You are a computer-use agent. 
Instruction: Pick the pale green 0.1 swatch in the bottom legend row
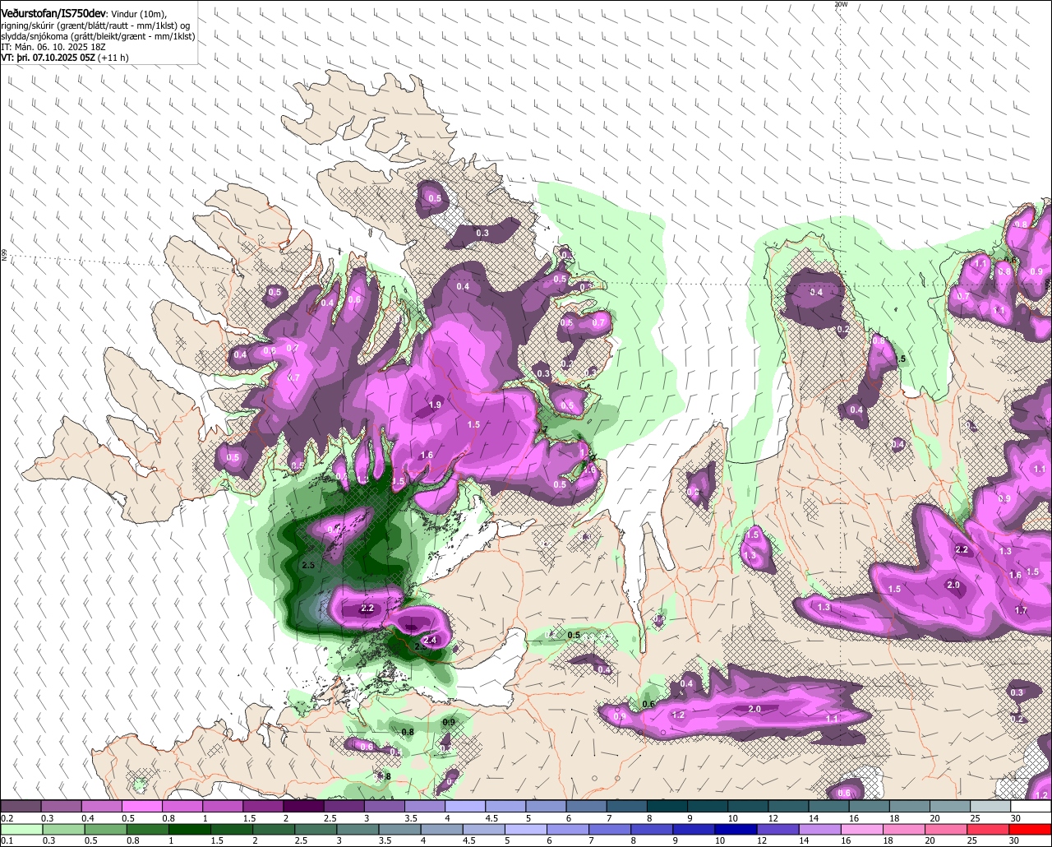coord(21,830)
